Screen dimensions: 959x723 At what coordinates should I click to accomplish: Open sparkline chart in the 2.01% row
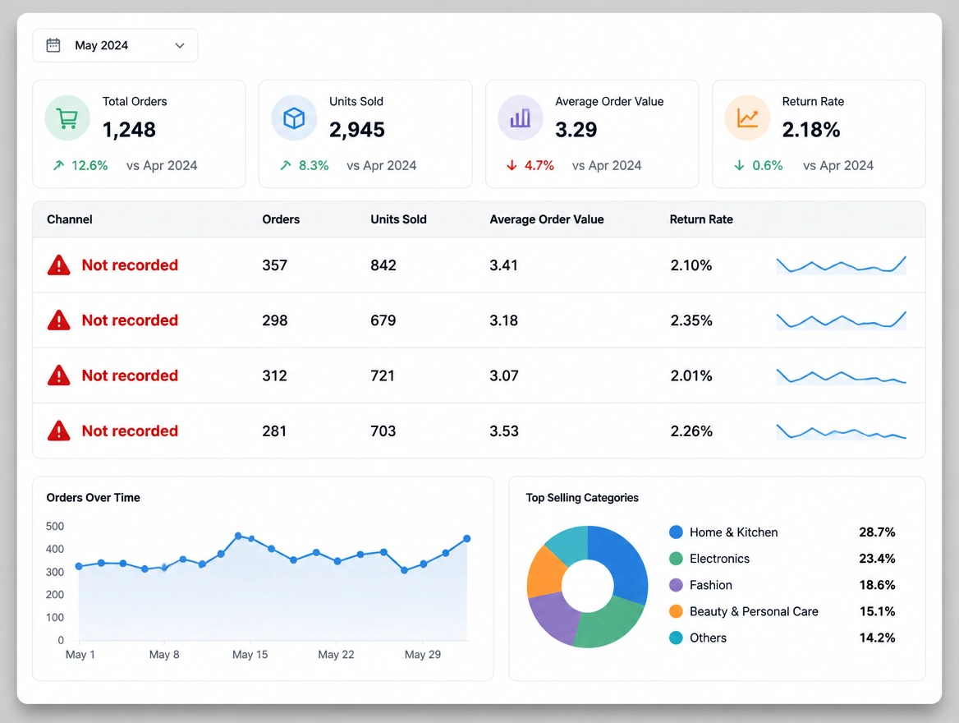point(842,376)
